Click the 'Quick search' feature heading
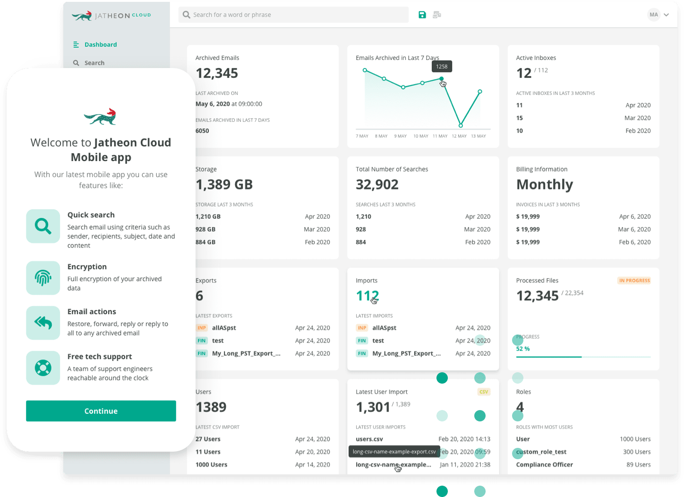 pyautogui.click(x=91, y=215)
